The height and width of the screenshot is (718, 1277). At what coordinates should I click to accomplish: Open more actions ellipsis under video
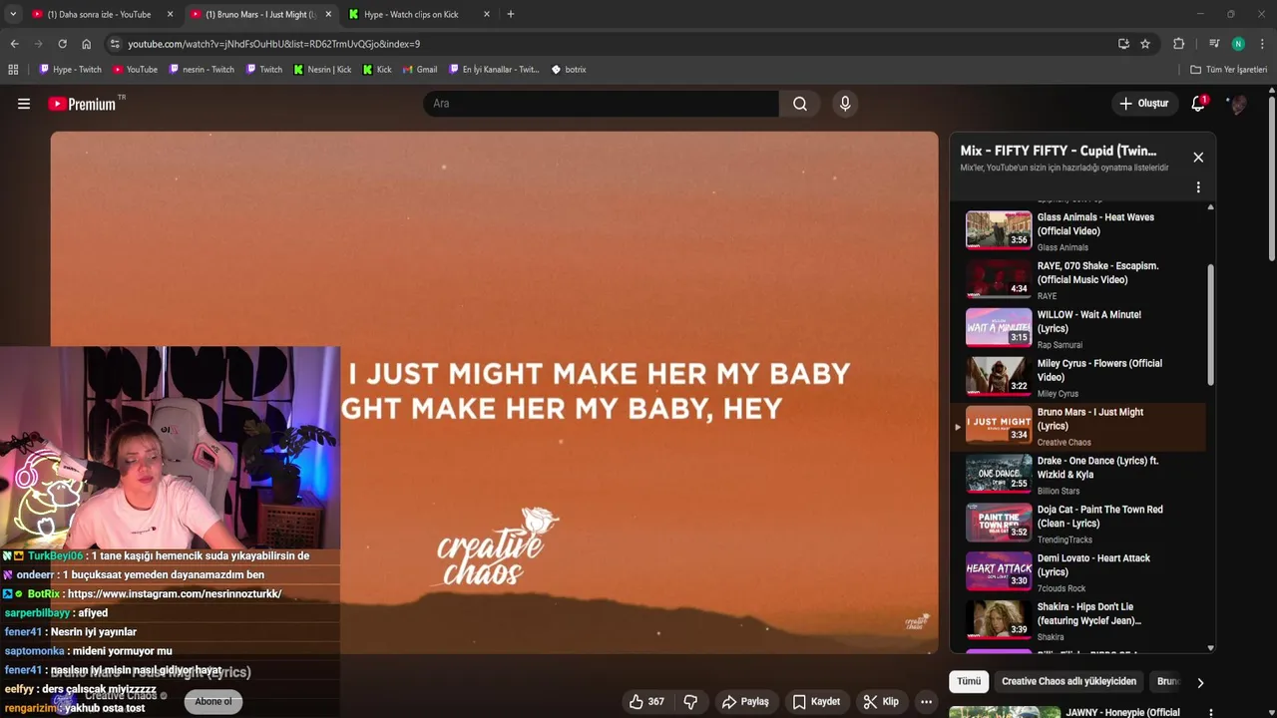[926, 702]
